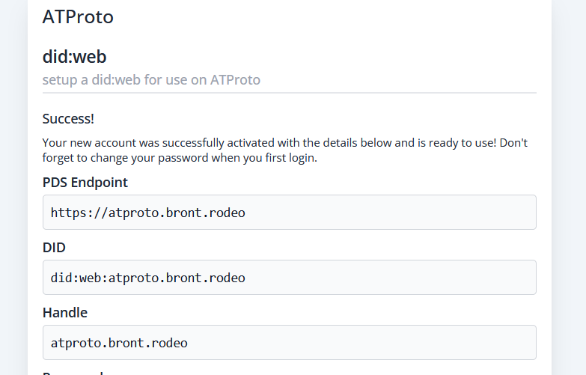Viewport: 586px width, 375px height.
Task: Place cursor on the atproto.bront.rodeo handle value
Action: (118, 344)
